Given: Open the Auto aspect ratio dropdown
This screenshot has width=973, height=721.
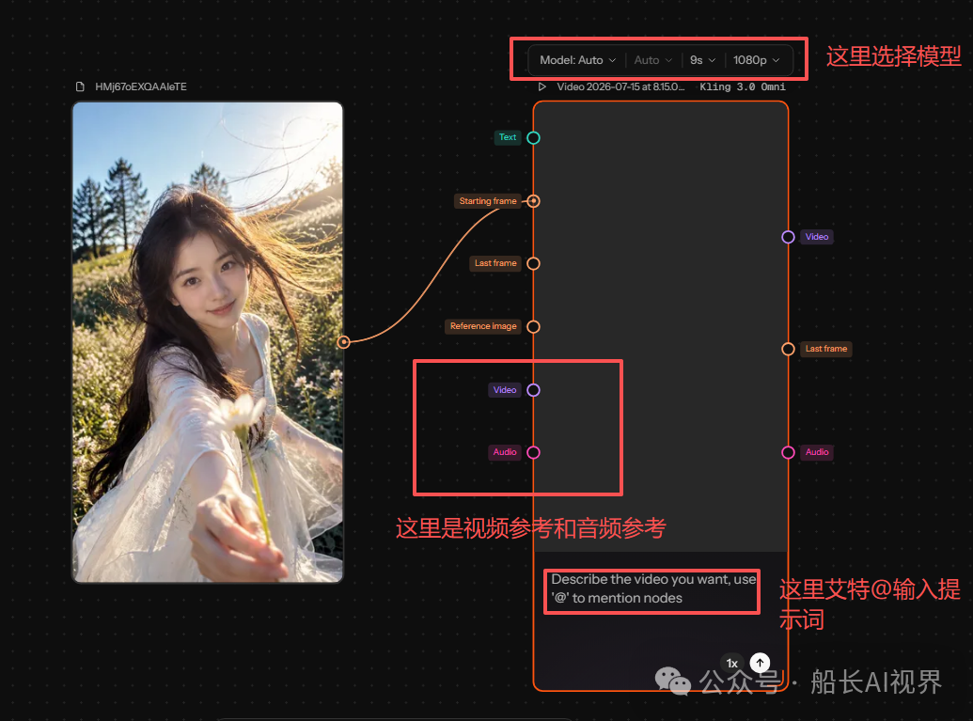Looking at the screenshot, I should [x=652, y=60].
